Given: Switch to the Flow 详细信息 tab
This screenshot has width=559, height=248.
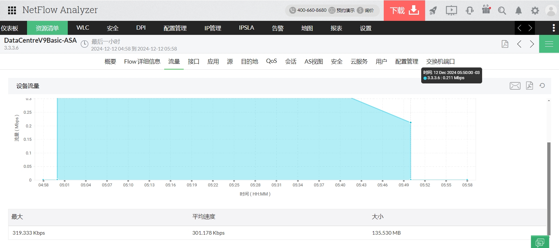Looking at the screenshot, I should click(142, 61).
